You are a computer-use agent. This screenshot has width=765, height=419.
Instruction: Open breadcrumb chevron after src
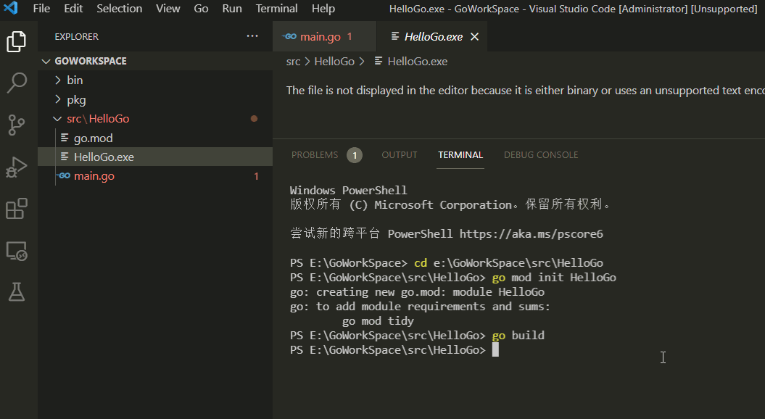click(307, 62)
